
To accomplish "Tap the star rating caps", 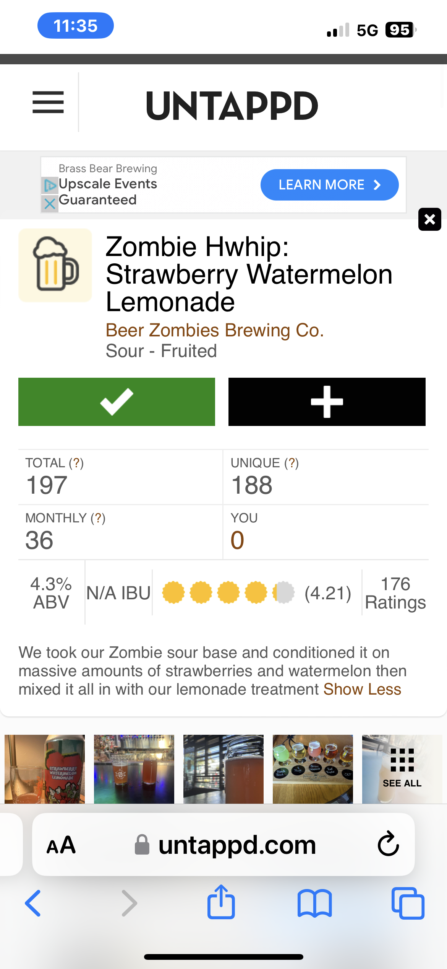I will click(x=228, y=592).
